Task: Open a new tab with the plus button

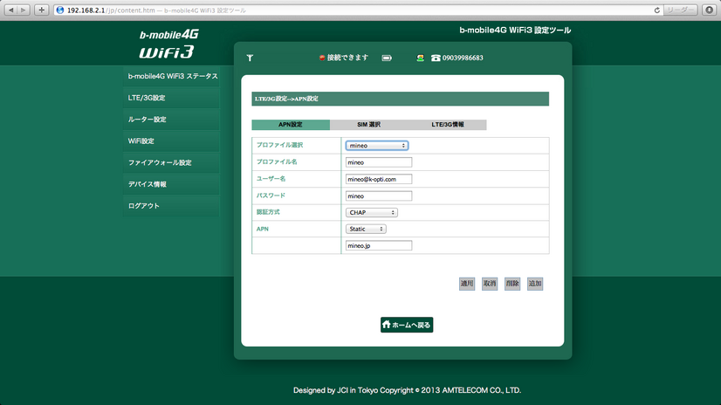Action: 41,10
